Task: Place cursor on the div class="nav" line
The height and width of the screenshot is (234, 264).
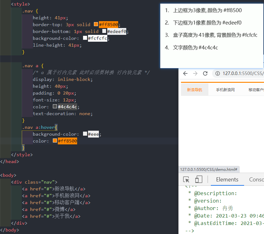Action: point(34,182)
